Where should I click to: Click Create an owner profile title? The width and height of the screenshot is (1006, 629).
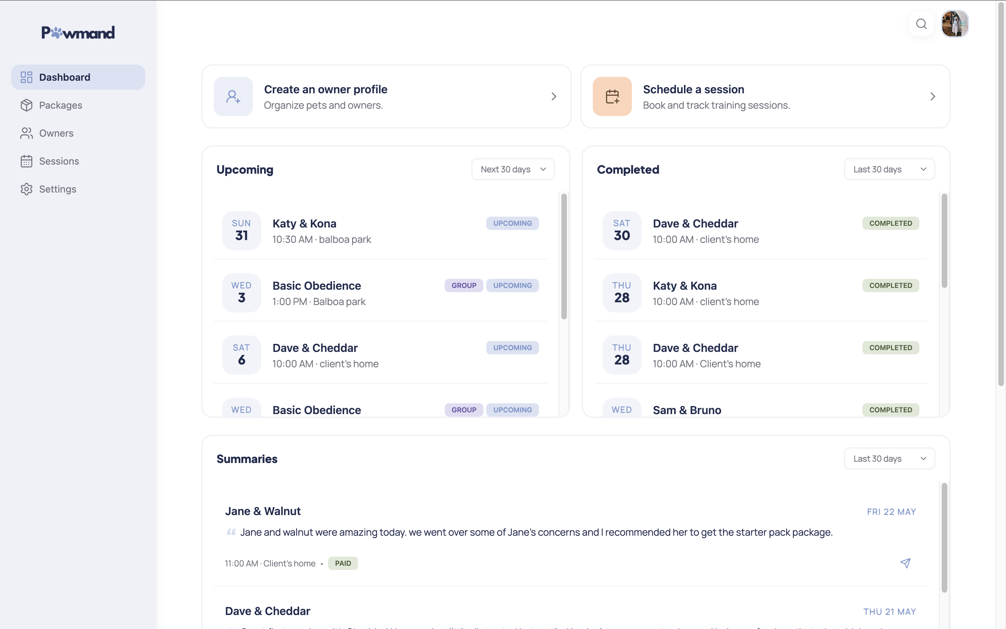coord(326,89)
